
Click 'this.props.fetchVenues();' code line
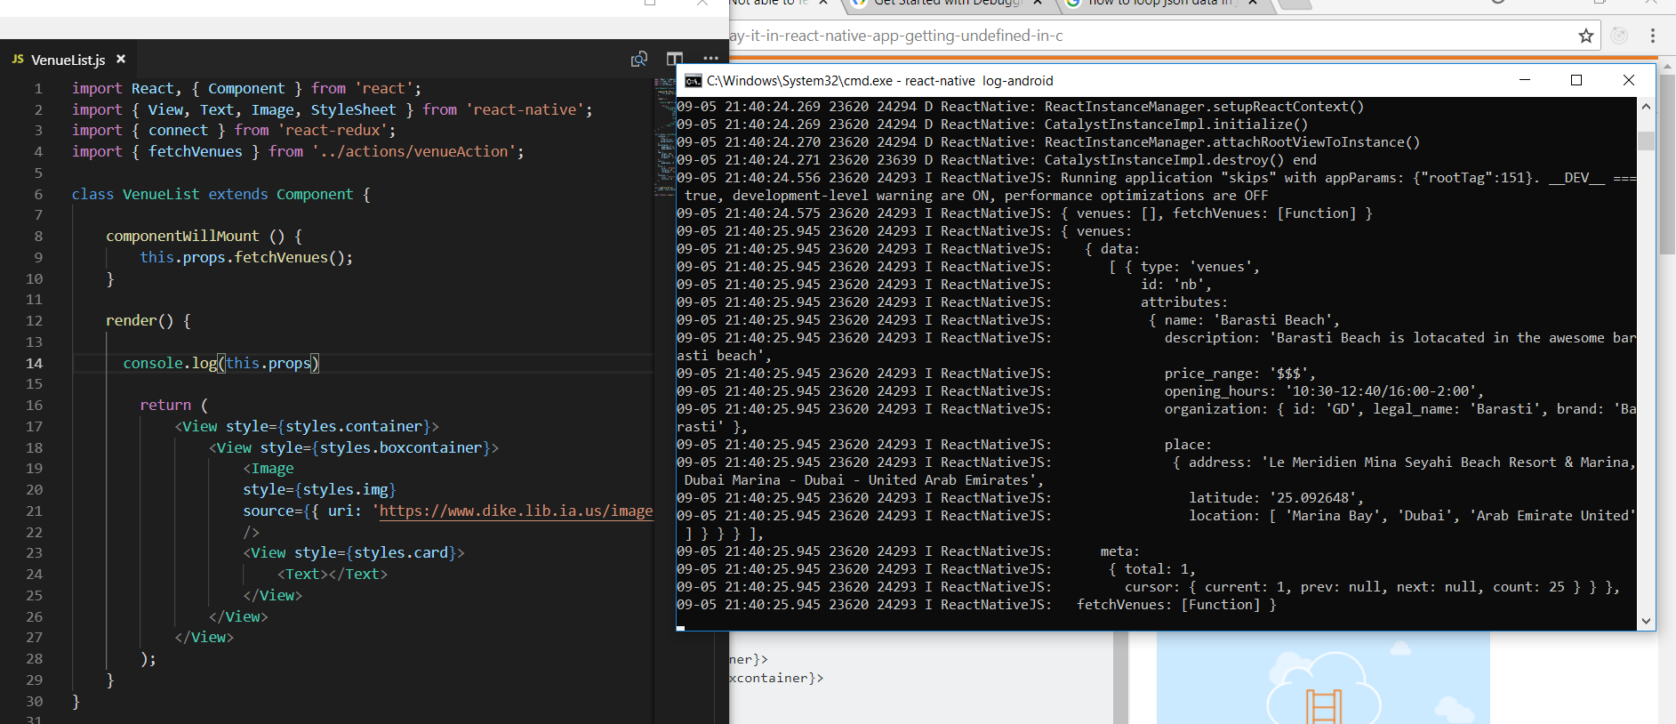coord(246,257)
